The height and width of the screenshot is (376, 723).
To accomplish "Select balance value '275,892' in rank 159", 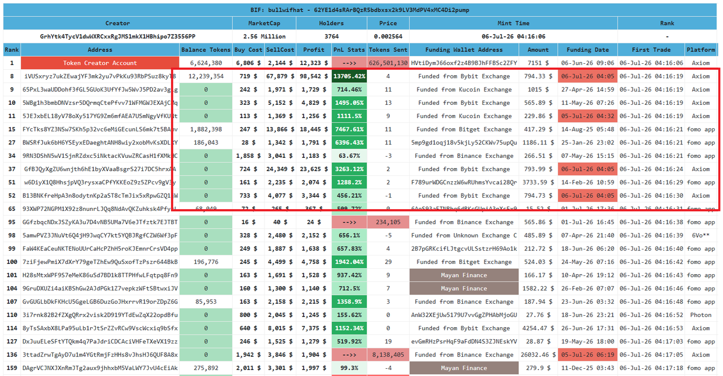I will click(x=206, y=368).
